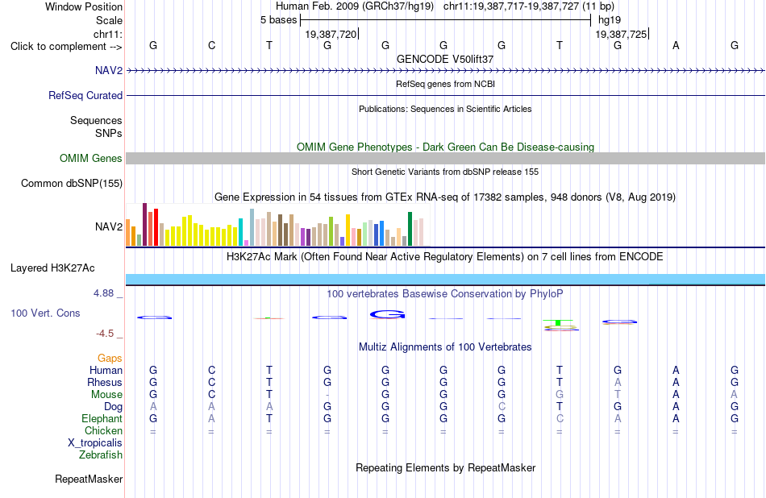The height and width of the screenshot is (498, 766).
Task: Click 'Repeating Elements by RepeatMasker' title
Action: 445,467
